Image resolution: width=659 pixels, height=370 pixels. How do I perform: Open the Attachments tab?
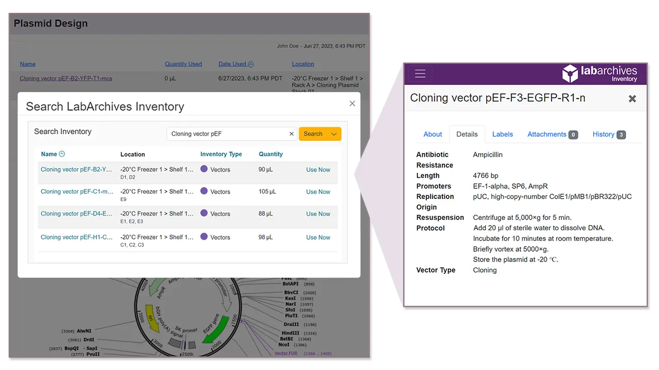pyautogui.click(x=552, y=134)
